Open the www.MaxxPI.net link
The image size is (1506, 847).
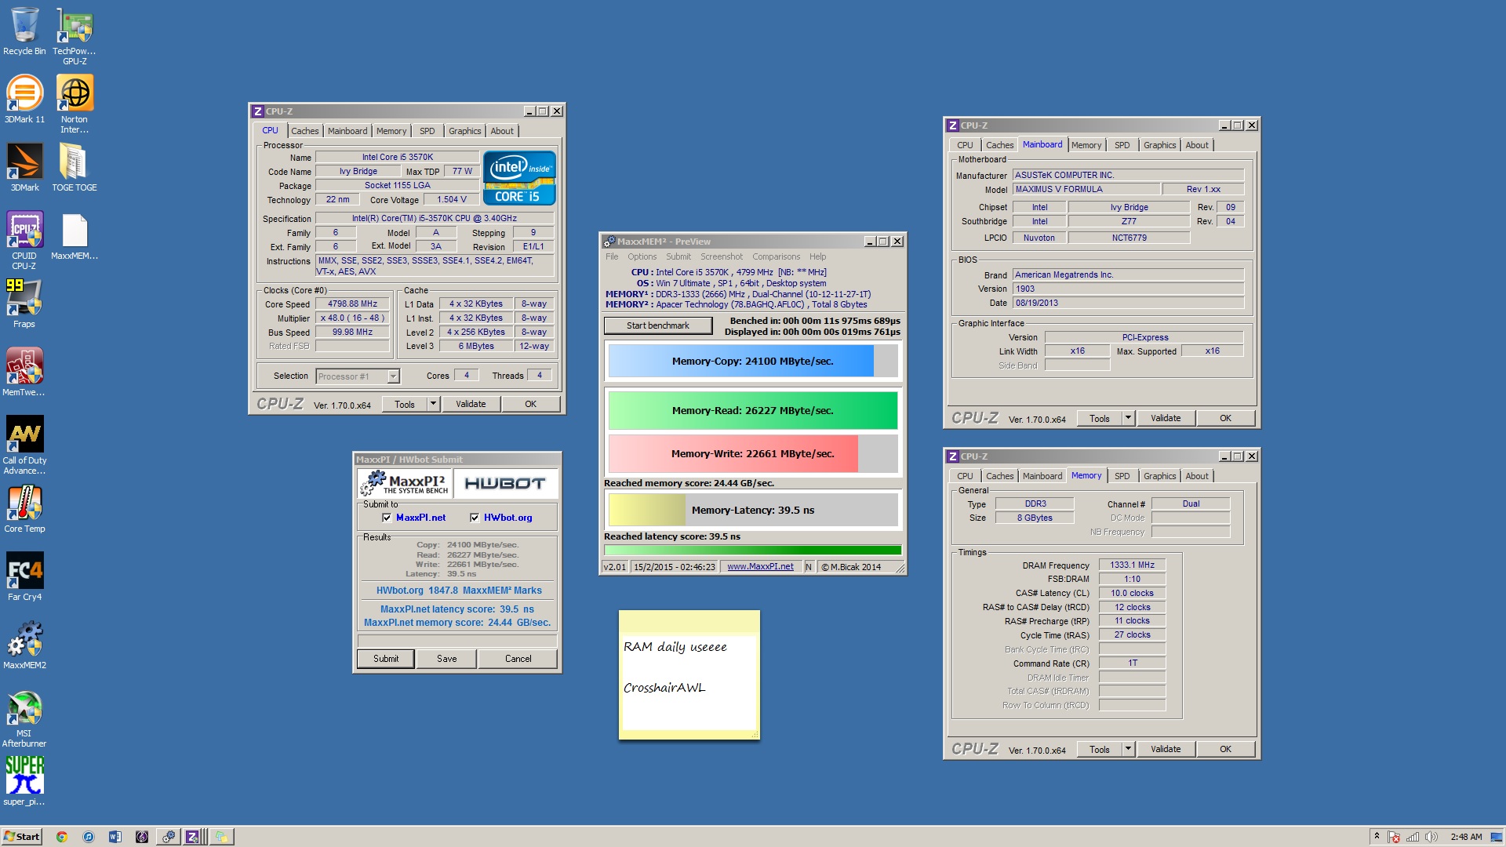tap(760, 567)
